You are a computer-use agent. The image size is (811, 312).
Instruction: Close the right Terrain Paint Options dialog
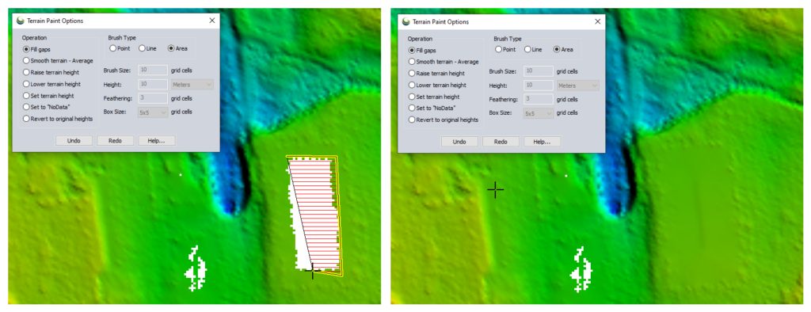point(597,21)
